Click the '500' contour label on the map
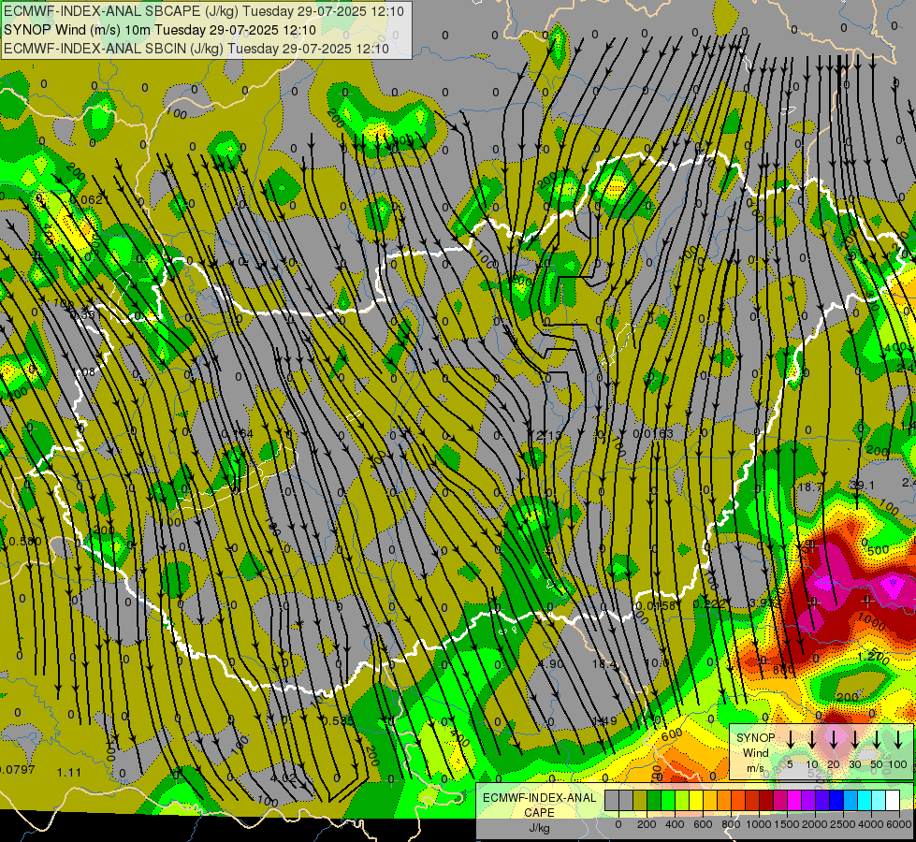Screen dimensions: 916x842 878,550
